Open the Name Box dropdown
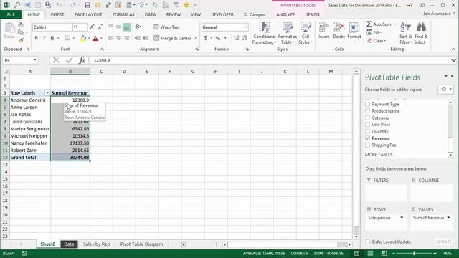The height and width of the screenshot is (258, 459). point(35,60)
